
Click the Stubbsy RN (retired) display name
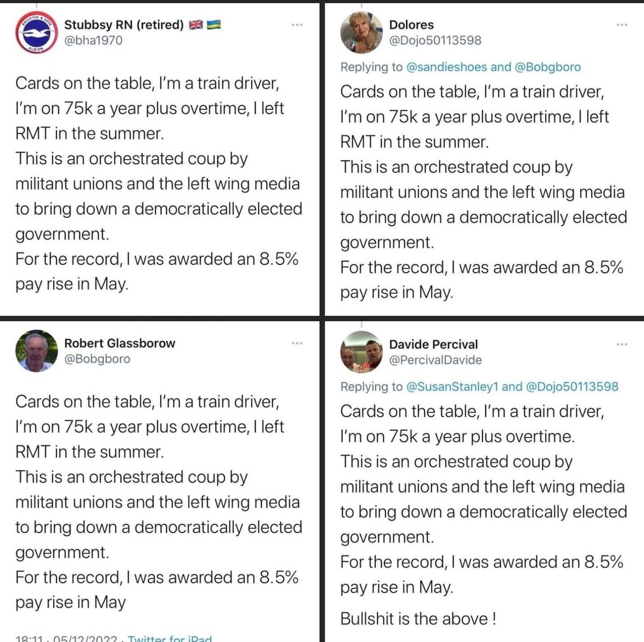click(x=124, y=25)
